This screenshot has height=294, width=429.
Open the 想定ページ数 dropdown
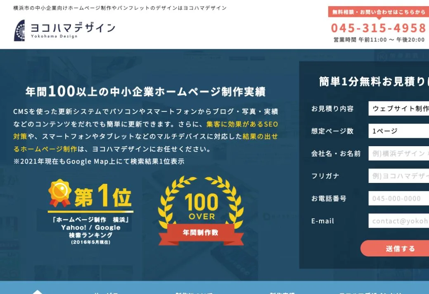(398, 131)
